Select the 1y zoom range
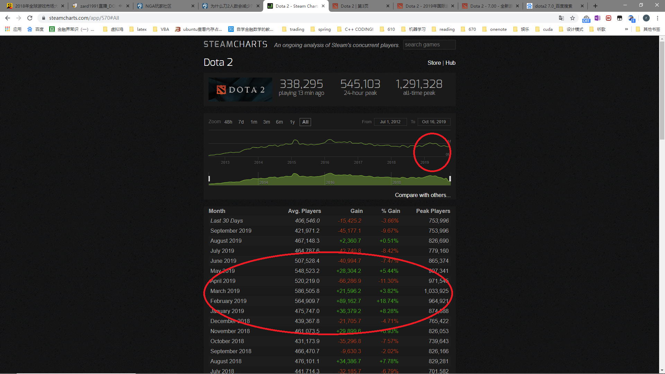Viewport: 665px width, 374px height. tap(292, 122)
